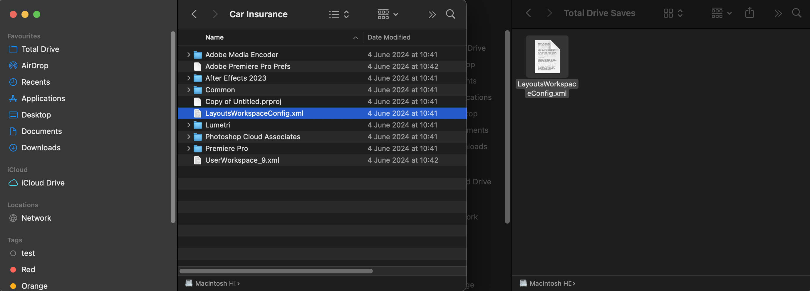810x291 pixels.
Task: Filter by test tag
Action: (28, 253)
